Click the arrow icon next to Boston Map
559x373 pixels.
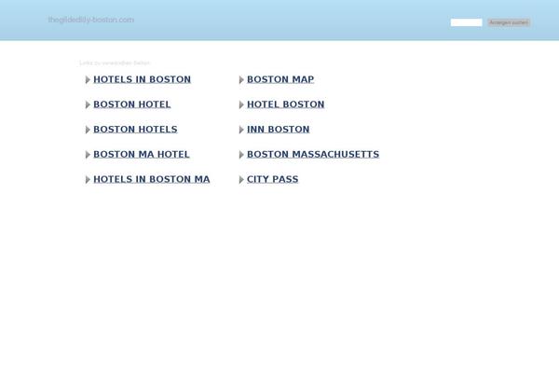point(241,80)
